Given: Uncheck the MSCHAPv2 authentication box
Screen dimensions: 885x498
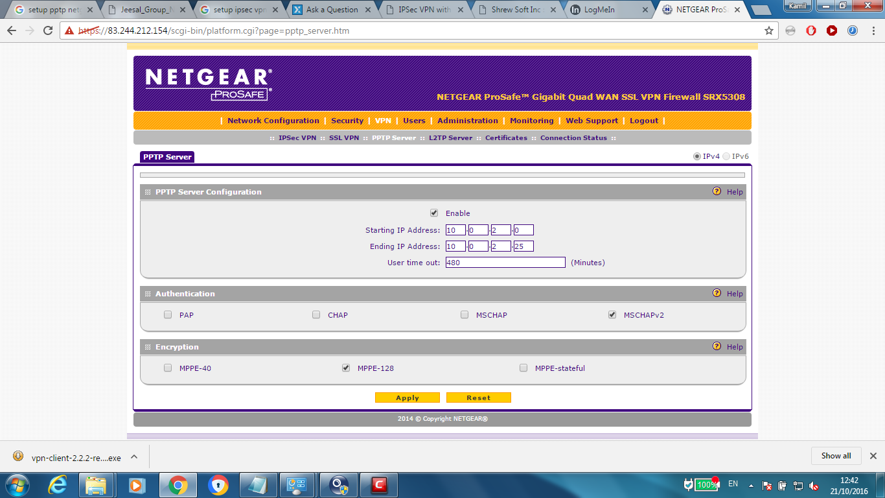Looking at the screenshot, I should tap(612, 314).
